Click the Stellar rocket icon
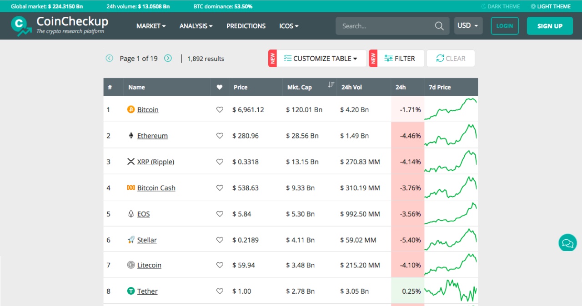Image resolution: width=582 pixels, height=306 pixels. click(131, 240)
